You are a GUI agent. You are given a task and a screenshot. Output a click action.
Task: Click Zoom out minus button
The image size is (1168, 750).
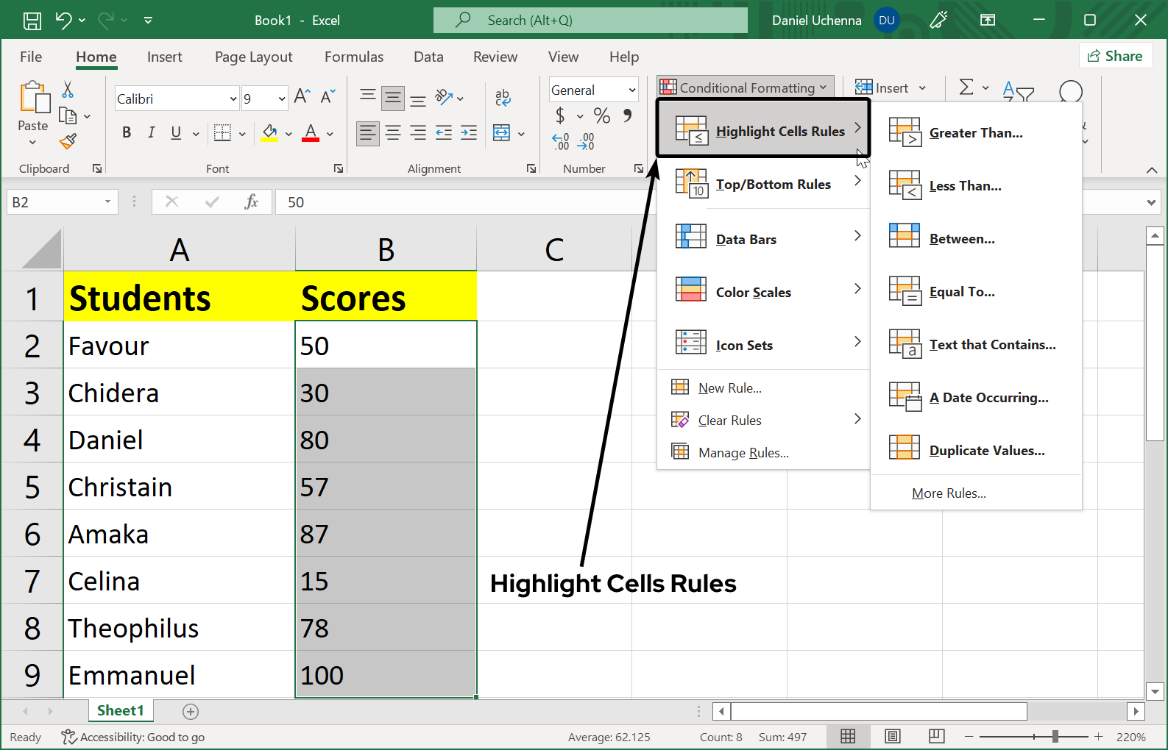point(969,737)
